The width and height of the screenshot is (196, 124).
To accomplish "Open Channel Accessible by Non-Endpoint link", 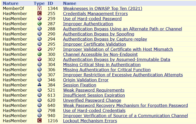I will click(100, 54).
